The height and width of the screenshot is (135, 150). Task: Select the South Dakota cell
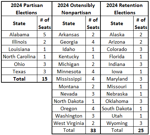tap(117, 108)
